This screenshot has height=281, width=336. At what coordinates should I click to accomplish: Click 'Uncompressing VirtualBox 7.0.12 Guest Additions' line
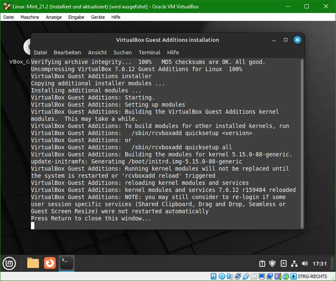tap(137, 69)
